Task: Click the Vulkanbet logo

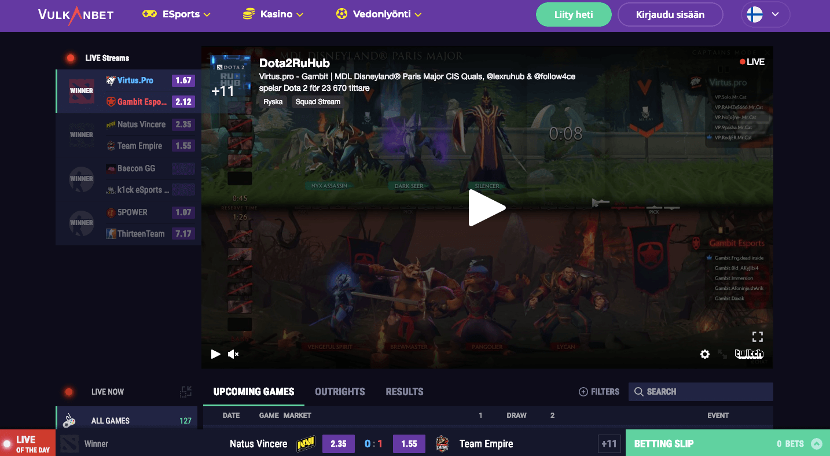Action: tap(76, 14)
